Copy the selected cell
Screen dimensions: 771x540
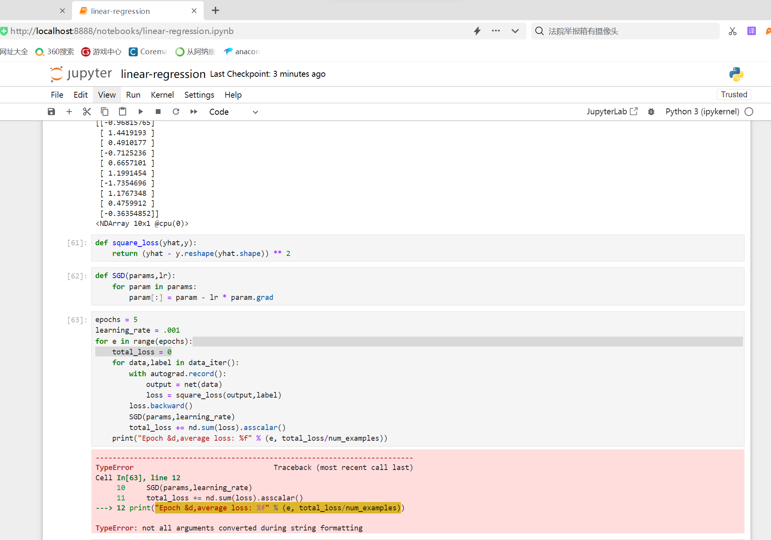(x=104, y=112)
